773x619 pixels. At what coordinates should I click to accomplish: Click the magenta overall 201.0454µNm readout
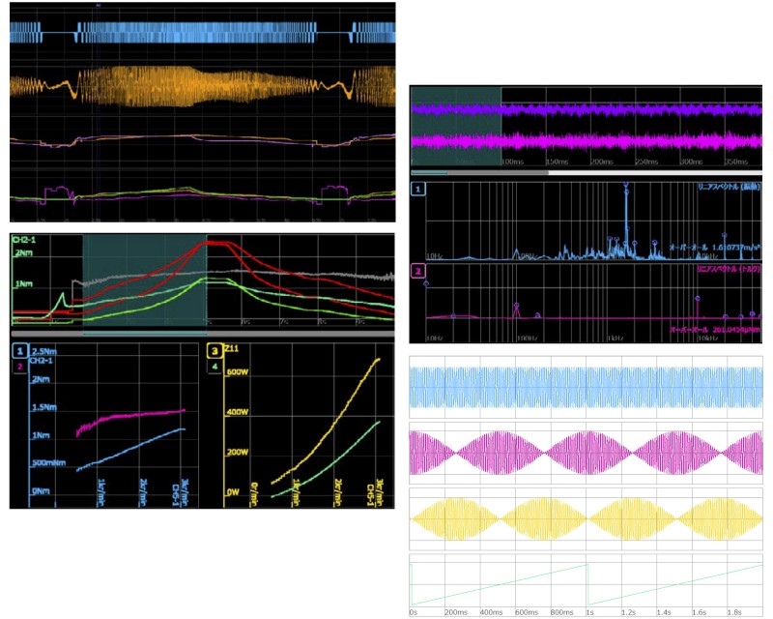(x=715, y=329)
